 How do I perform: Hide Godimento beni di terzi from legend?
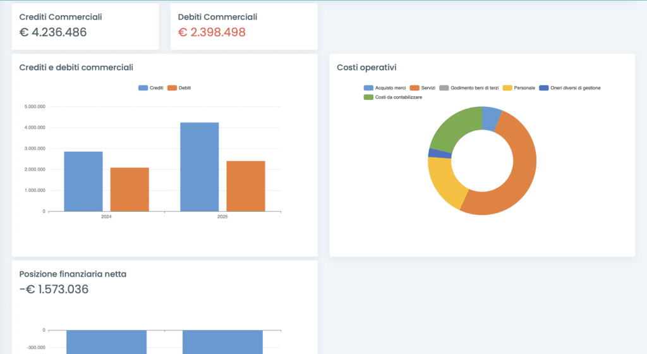(x=469, y=88)
